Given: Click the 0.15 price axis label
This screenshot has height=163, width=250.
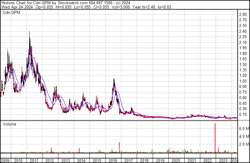Looking at the screenshot, I should [243, 115].
